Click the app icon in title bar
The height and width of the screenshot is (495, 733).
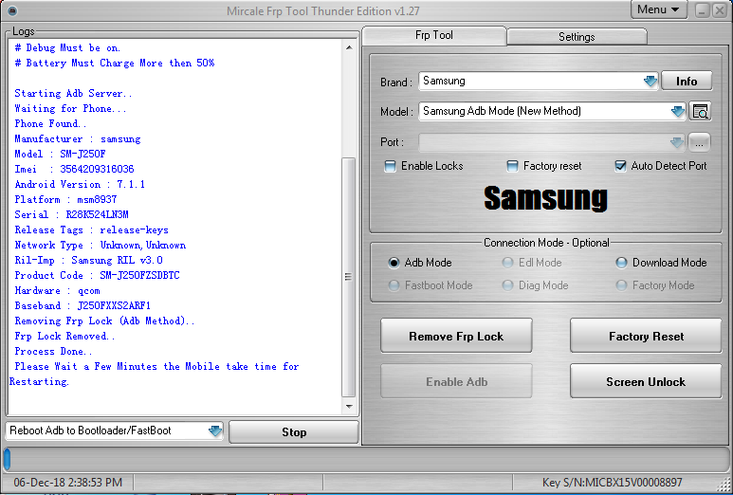[x=12, y=10]
